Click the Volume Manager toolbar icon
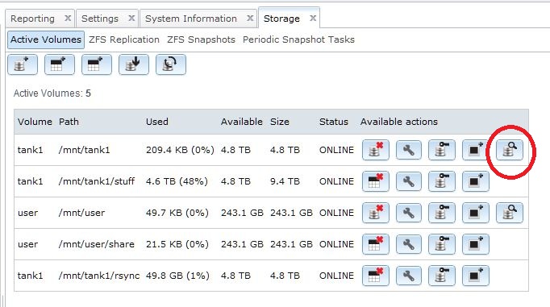This screenshot has width=550, height=307. [x=23, y=64]
